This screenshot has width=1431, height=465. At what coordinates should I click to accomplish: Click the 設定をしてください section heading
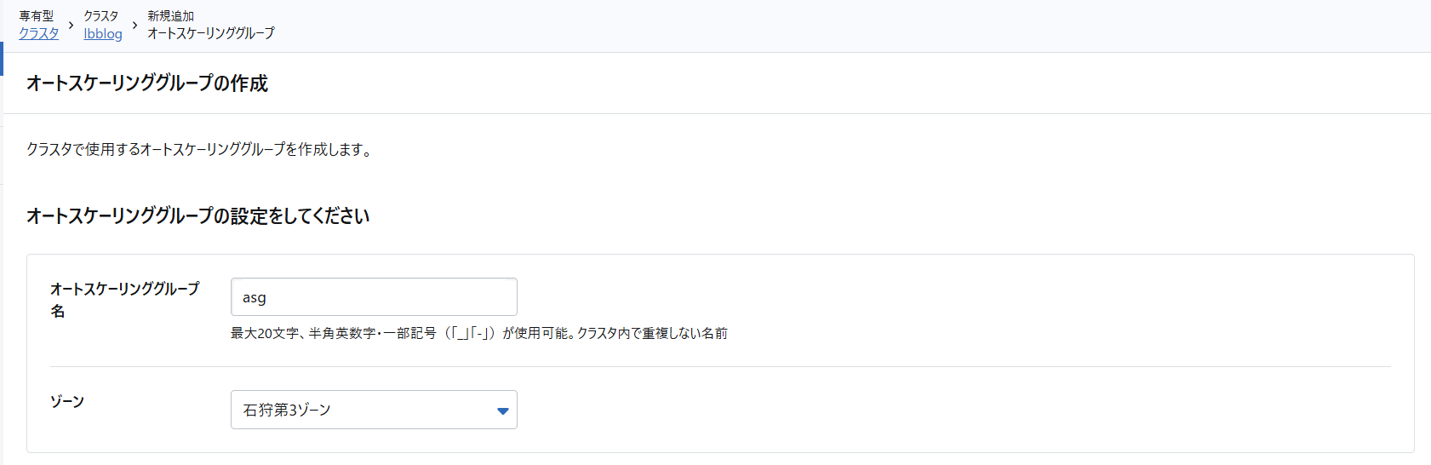tap(198, 216)
